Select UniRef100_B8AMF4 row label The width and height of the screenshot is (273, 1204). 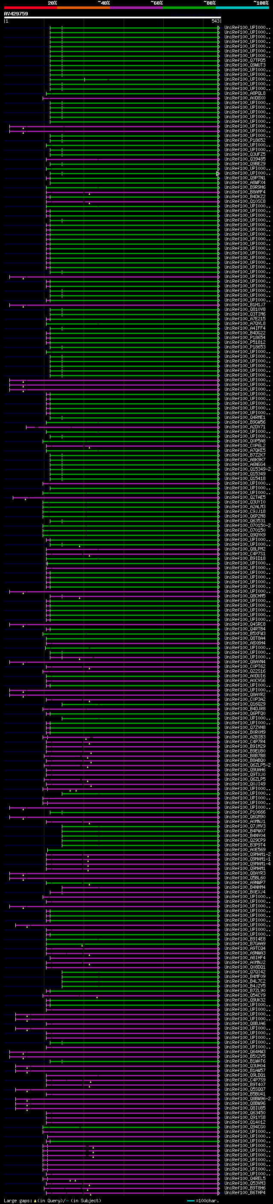pyautogui.click(x=245, y=192)
